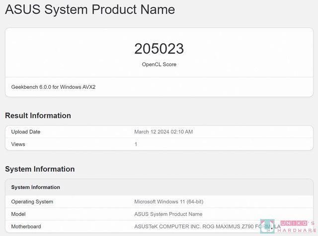Click the bold System Information table header
The height and width of the screenshot is (236, 318).
pos(36,187)
